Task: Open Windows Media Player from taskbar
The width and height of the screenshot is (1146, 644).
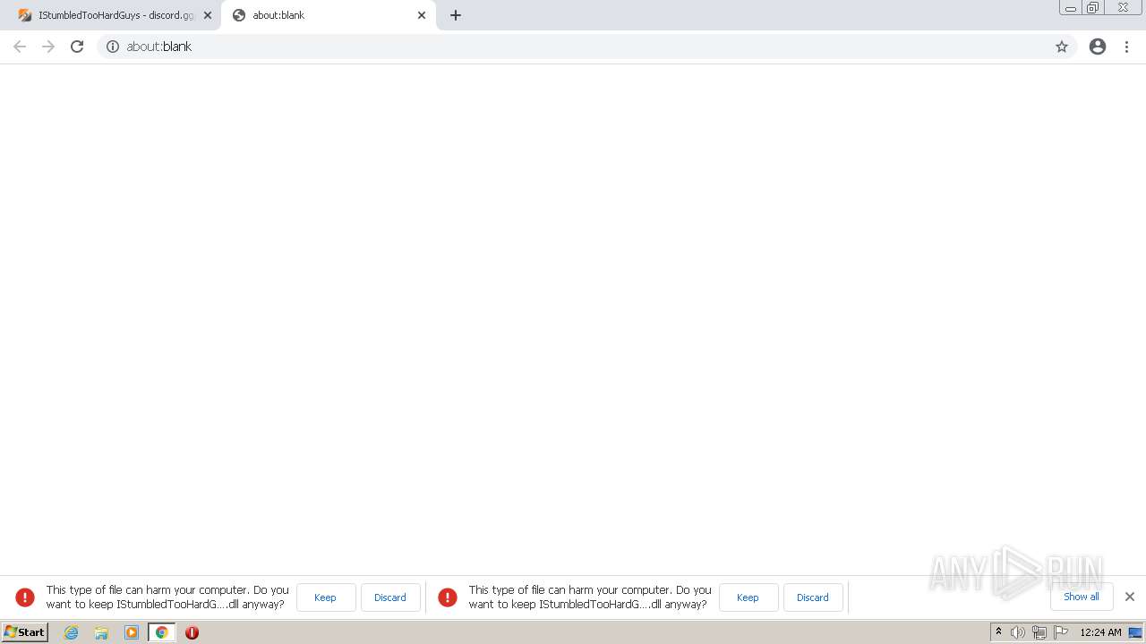Action: pyautogui.click(x=132, y=632)
